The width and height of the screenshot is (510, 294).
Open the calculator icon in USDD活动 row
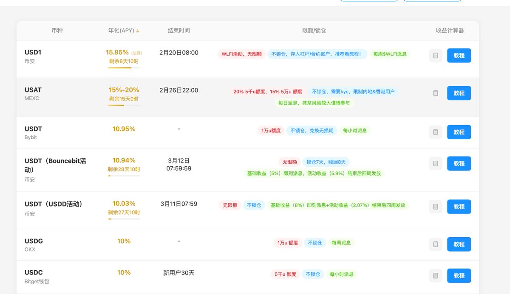tap(436, 207)
